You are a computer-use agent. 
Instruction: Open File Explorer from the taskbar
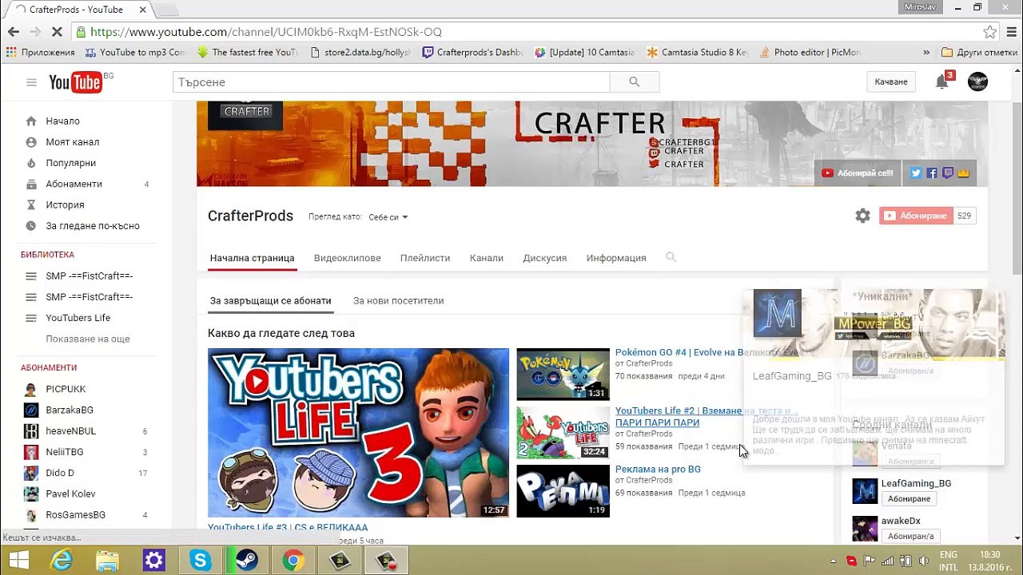[x=107, y=561]
